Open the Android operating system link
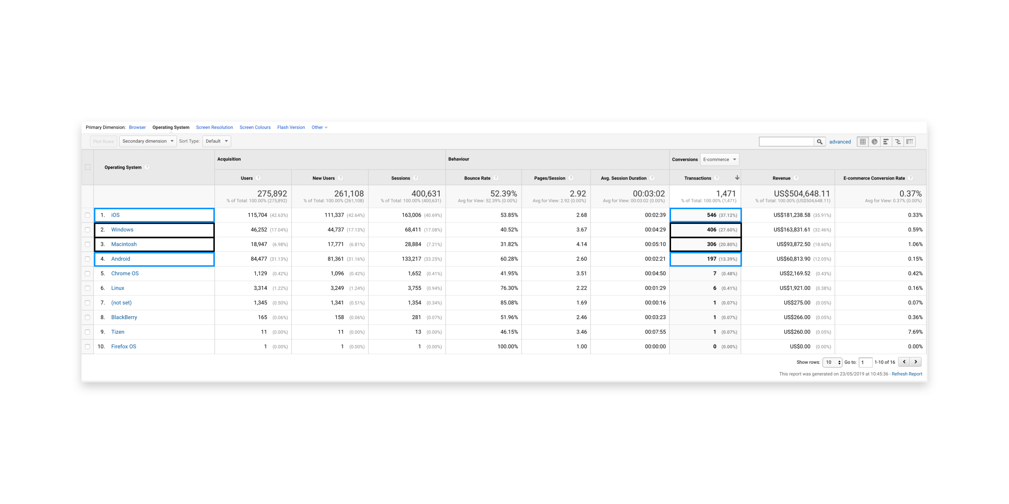The height and width of the screenshot is (504, 1009). [x=121, y=259]
